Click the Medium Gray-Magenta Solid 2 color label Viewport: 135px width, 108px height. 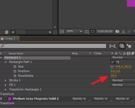10,99
